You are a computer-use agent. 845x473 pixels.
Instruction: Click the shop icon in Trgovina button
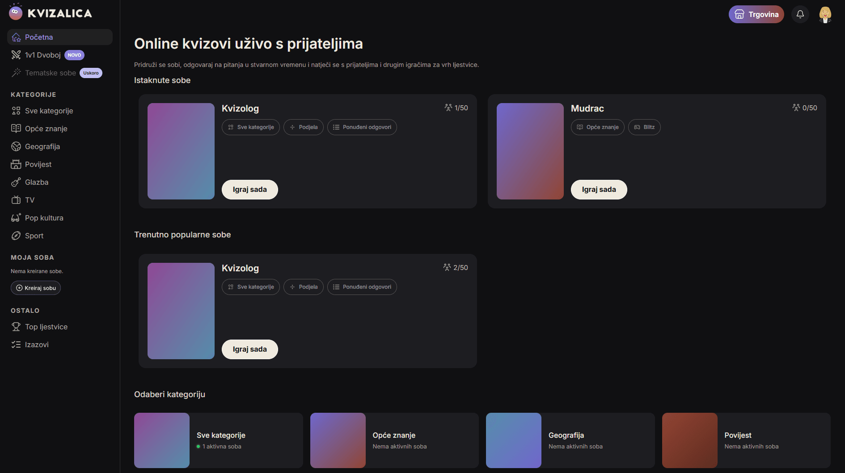pyautogui.click(x=739, y=14)
